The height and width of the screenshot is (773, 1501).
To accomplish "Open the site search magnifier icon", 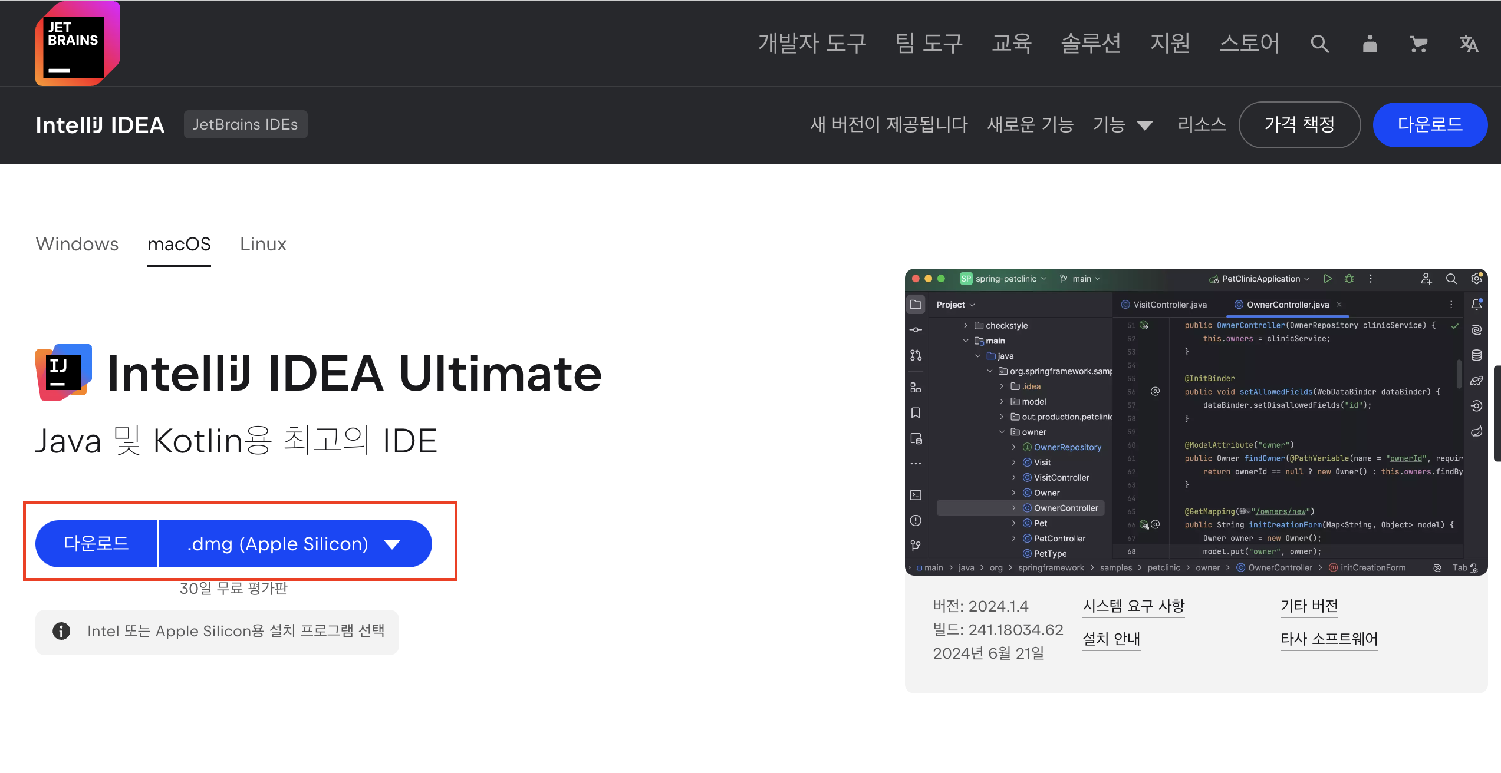I will [x=1319, y=44].
